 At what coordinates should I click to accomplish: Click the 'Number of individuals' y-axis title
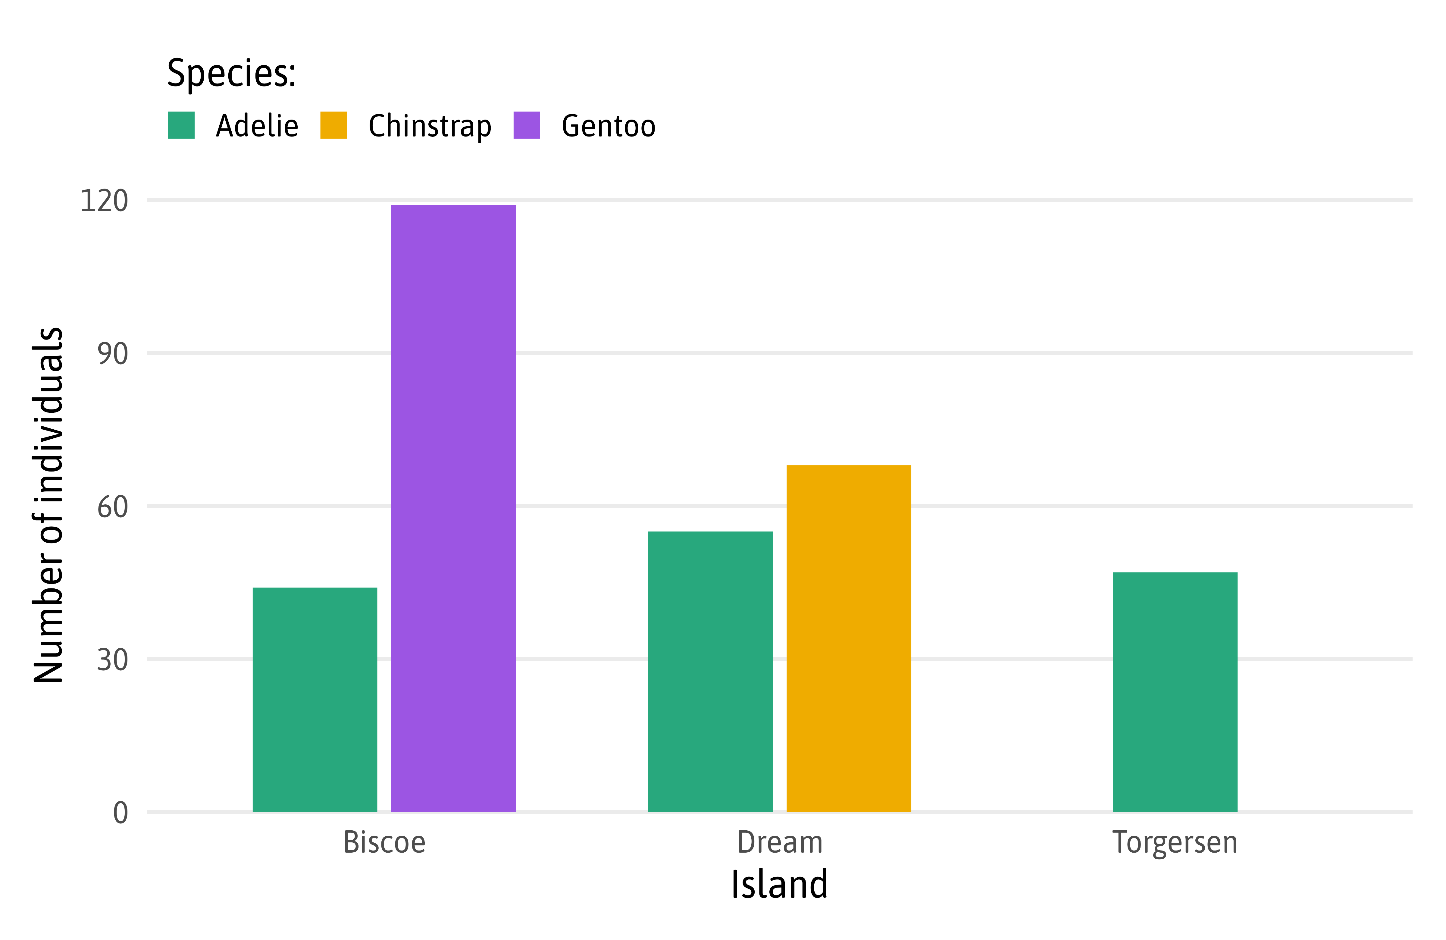click(49, 505)
